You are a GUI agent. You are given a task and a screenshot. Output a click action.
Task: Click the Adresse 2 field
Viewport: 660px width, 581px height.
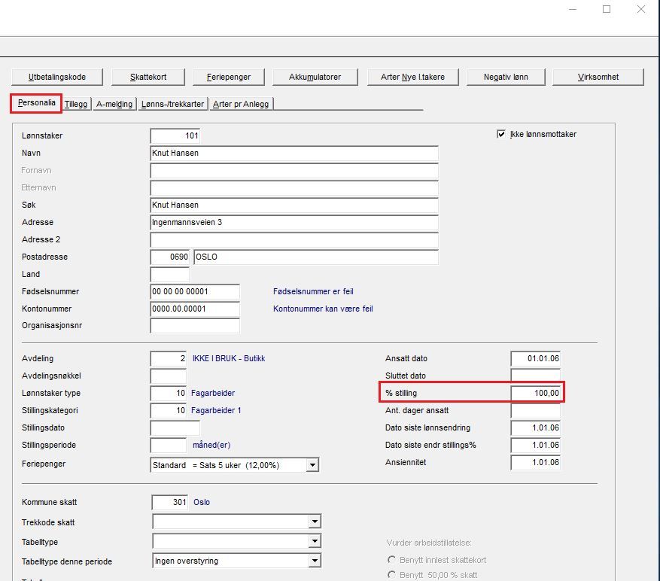click(x=294, y=239)
